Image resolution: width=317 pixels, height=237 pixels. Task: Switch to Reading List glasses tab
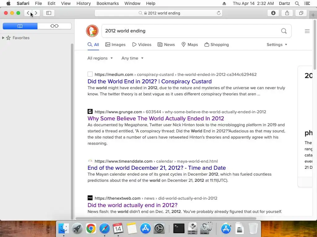(x=54, y=26)
